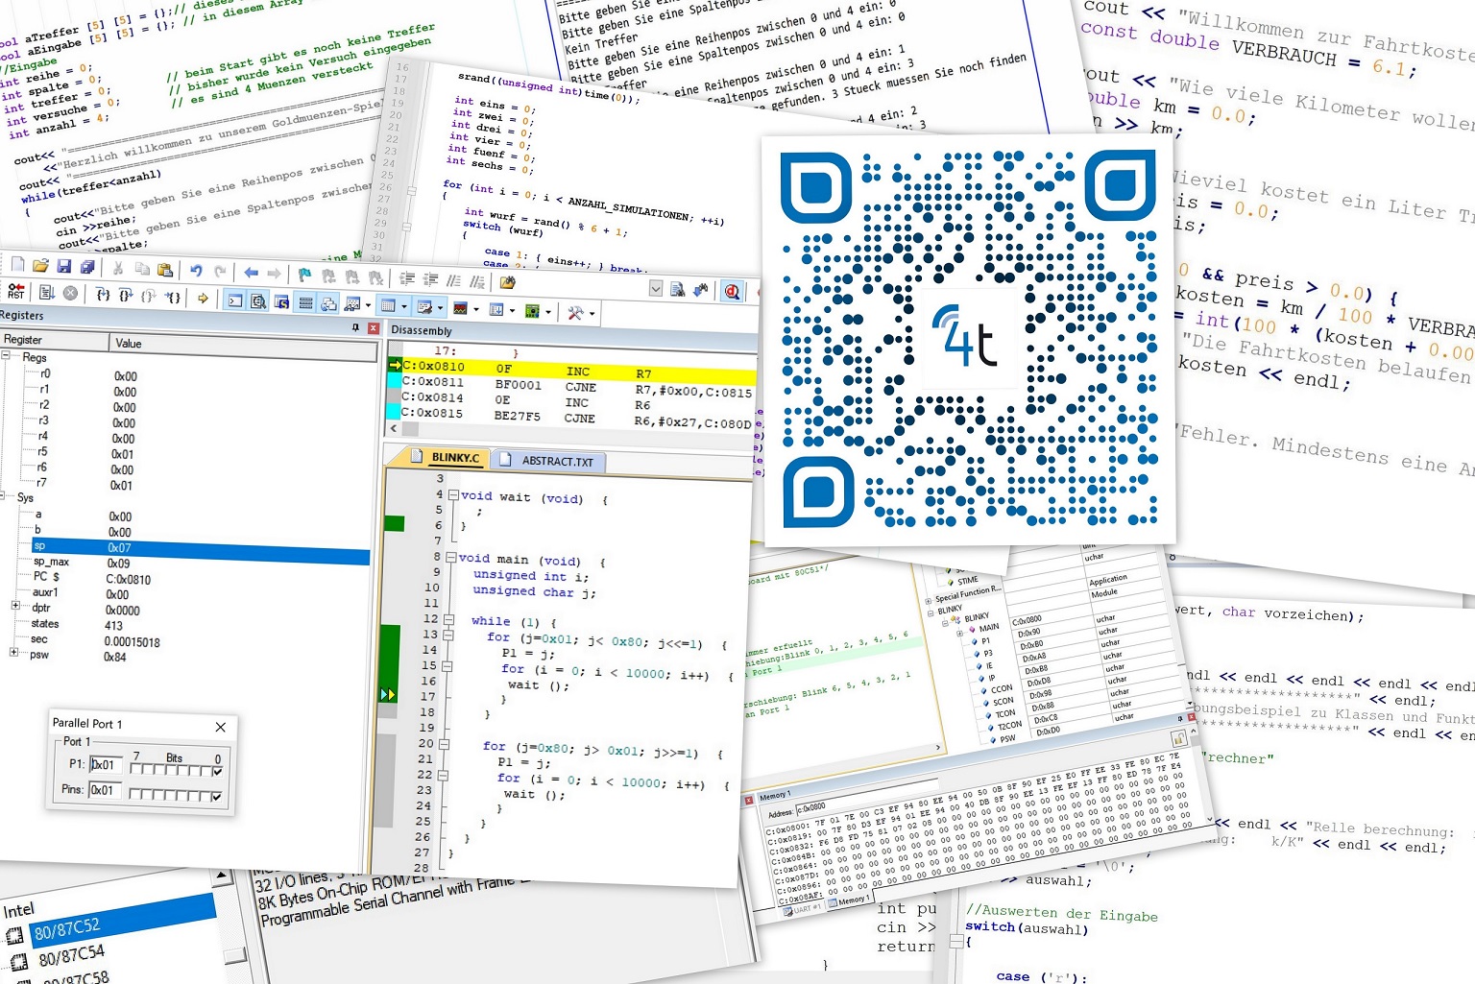Viewport: 1475px width, 984px height.
Task: Toggle the Call Stack Window icon
Action: coord(328,303)
